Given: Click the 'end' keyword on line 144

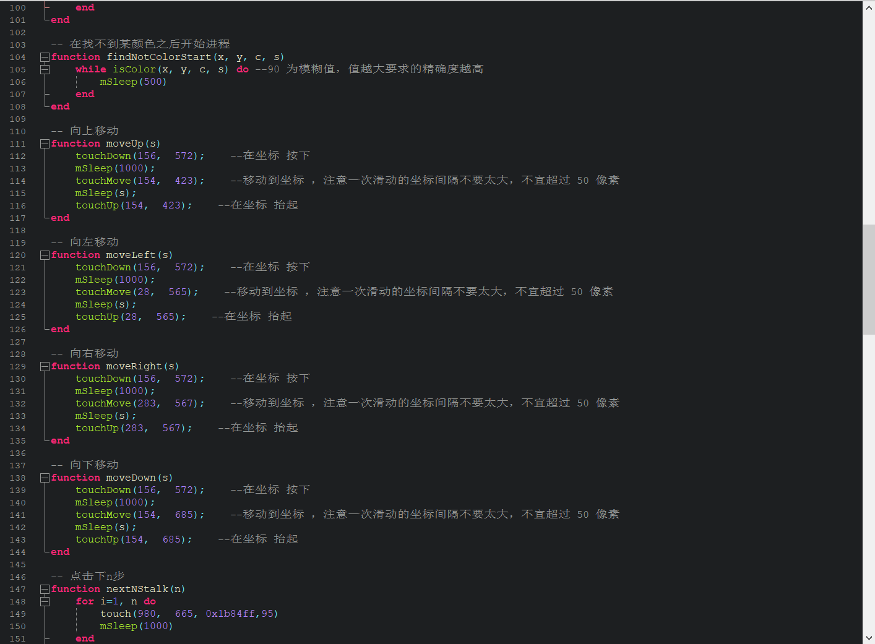Looking at the screenshot, I should [60, 552].
